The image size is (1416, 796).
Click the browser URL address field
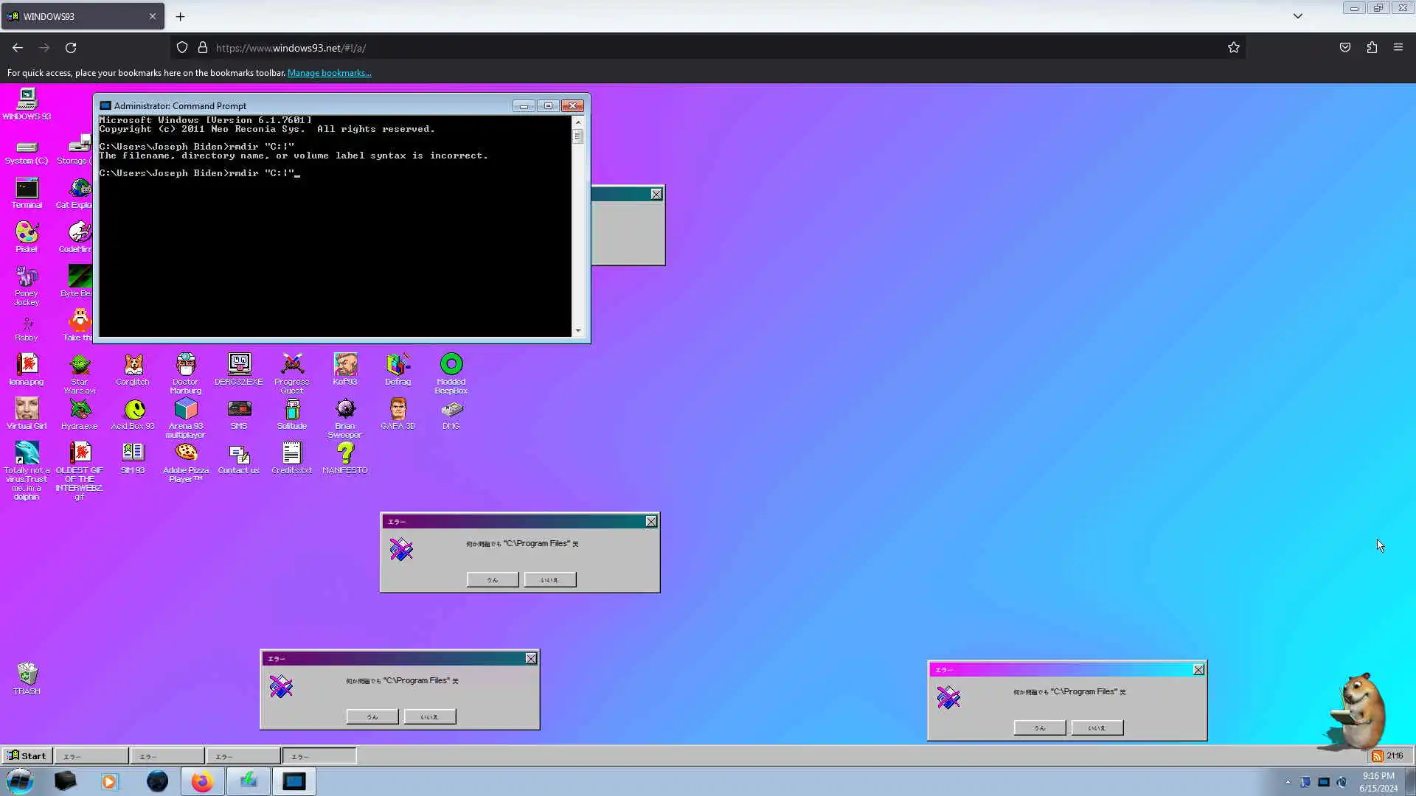pos(664,48)
